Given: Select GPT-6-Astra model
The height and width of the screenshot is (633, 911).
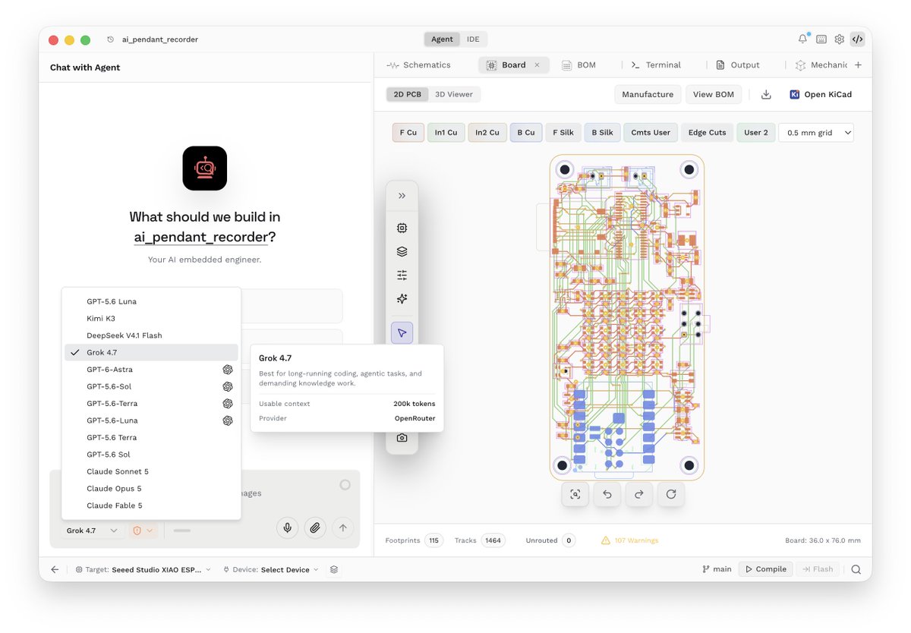Looking at the screenshot, I should (x=151, y=370).
